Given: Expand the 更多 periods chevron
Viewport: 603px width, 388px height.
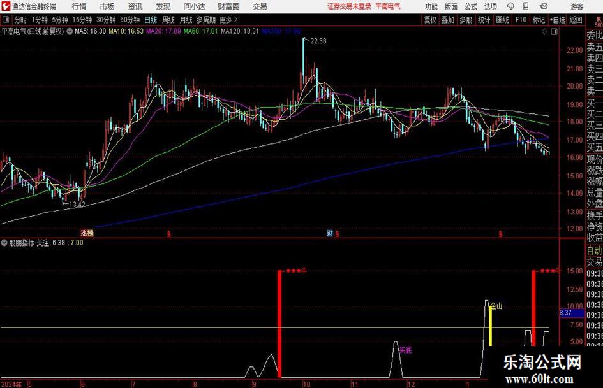Looking at the screenshot, I should click(x=235, y=20).
